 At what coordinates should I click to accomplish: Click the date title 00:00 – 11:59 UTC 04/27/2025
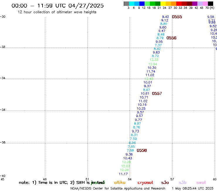[x=57, y=6]
